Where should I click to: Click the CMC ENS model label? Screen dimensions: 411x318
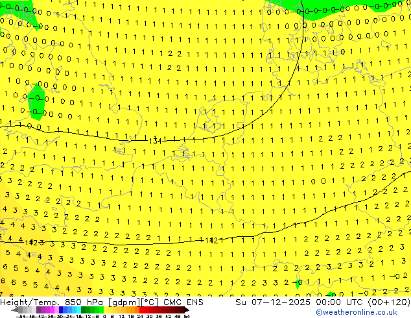pyautogui.click(x=183, y=302)
